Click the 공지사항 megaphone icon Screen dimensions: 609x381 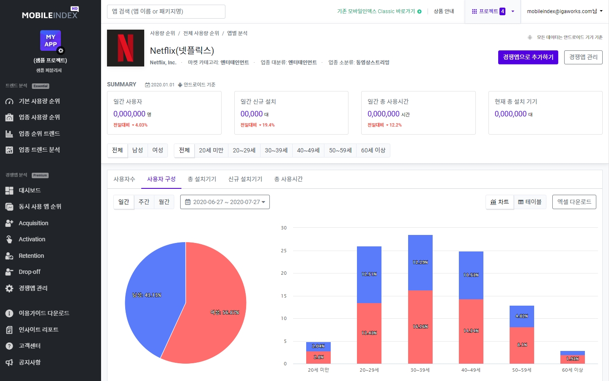point(9,362)
